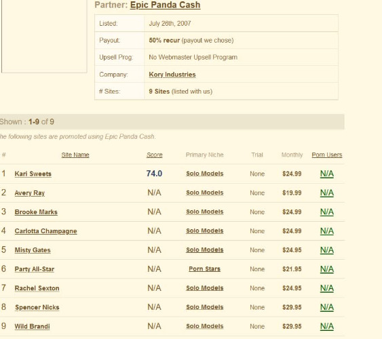Click the 9 Sites listed text
Image resolution: width=382 pixels, height=339 pixels.
pos(180,92)
